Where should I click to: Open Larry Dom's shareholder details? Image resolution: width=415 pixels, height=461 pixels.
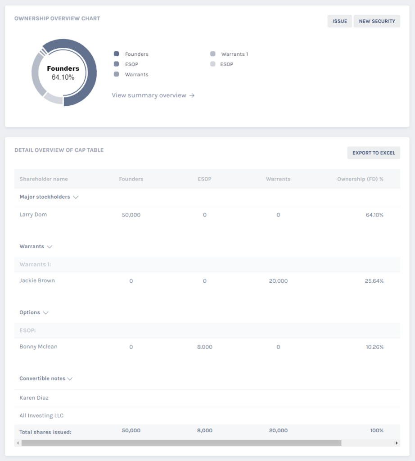click(33, 215)
